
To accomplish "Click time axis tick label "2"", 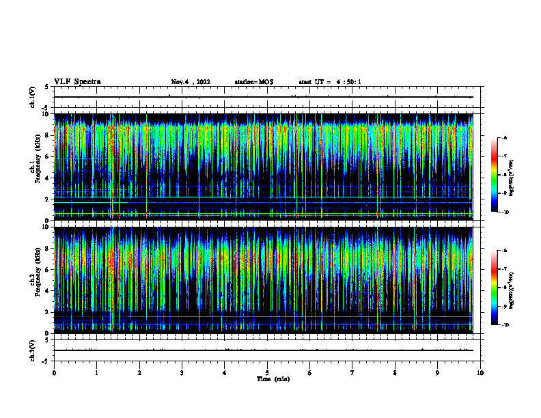I will point(139,373).
